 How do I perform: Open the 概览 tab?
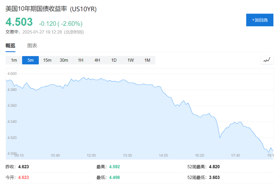coord(11,46)
